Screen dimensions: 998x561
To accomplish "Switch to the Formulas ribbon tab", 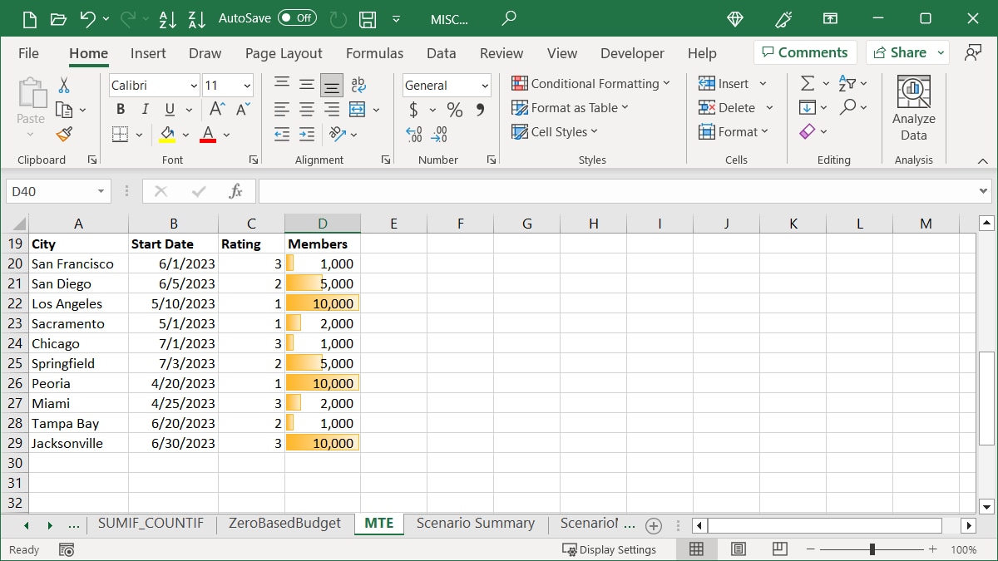I will pyautogui.click(x=374, y=52).
